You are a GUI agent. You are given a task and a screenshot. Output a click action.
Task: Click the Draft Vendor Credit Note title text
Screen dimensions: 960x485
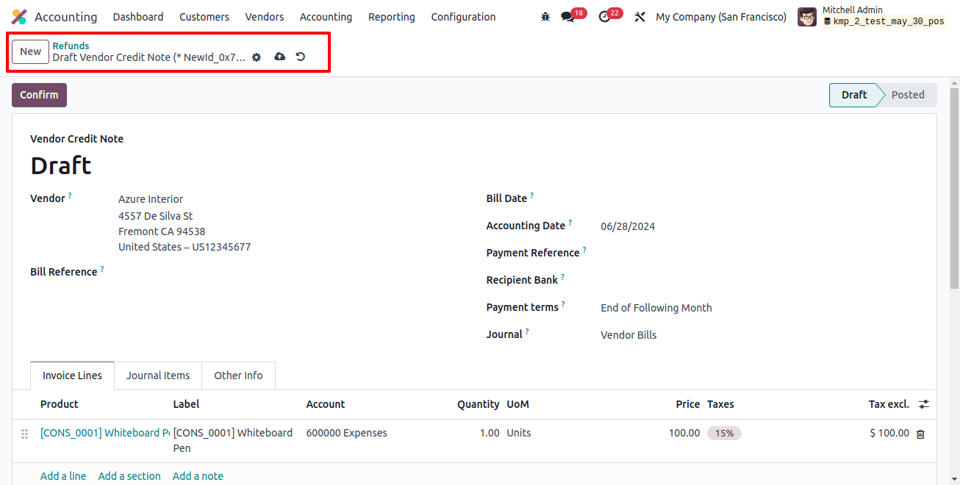(x=148, y=57)
